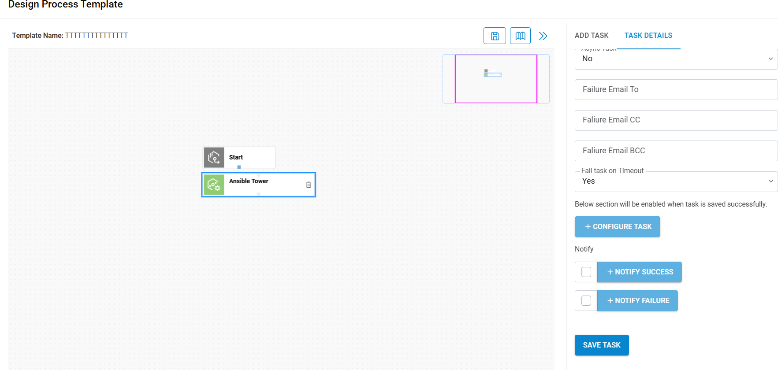Click the Notify Success button
This screenshot has height=370, width=778.
[x=640, y=272]
